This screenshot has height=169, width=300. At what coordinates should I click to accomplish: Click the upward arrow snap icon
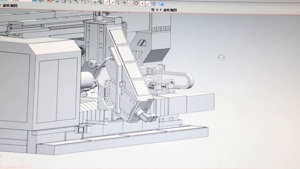(x=124, y=3)
